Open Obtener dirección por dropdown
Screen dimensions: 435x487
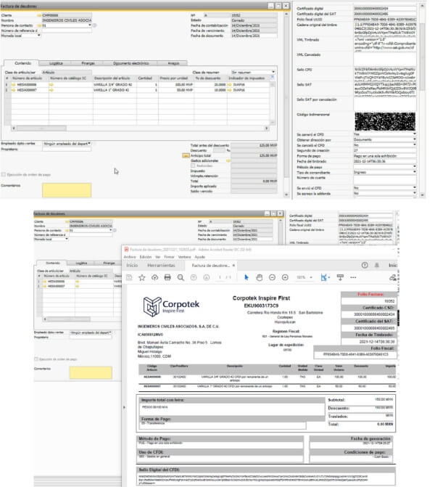pyautogui.click(x=415, y=139)
